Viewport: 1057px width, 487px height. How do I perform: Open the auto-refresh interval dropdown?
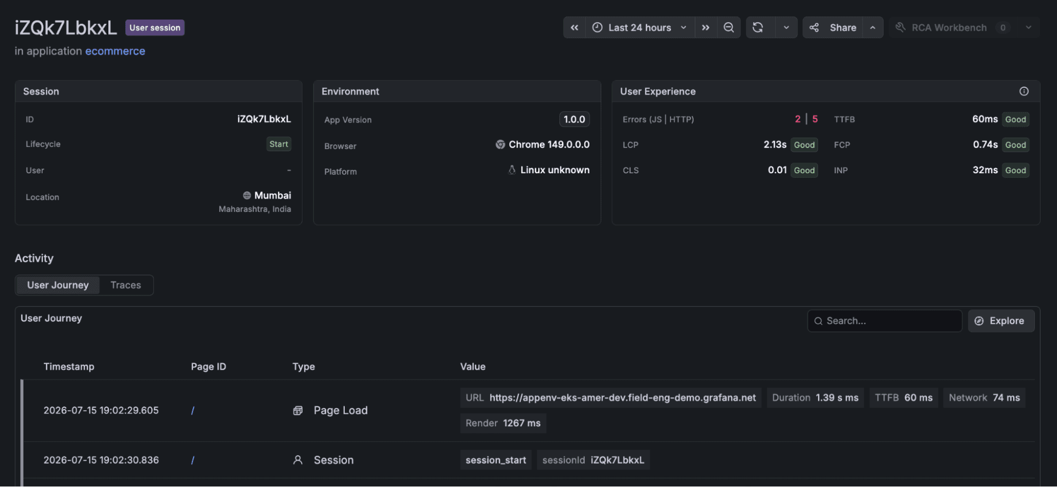pos(786,27)
